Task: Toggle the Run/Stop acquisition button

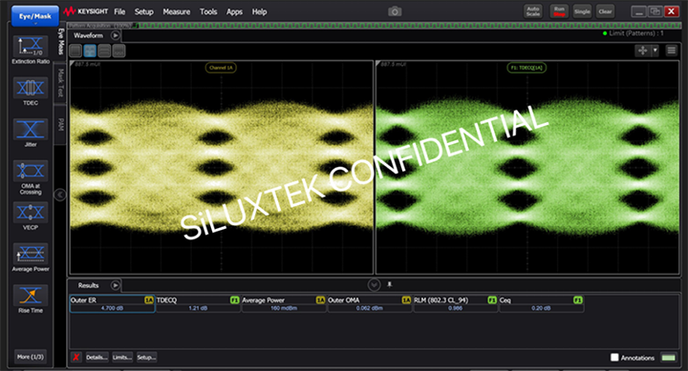Action: tap(559, 11)
